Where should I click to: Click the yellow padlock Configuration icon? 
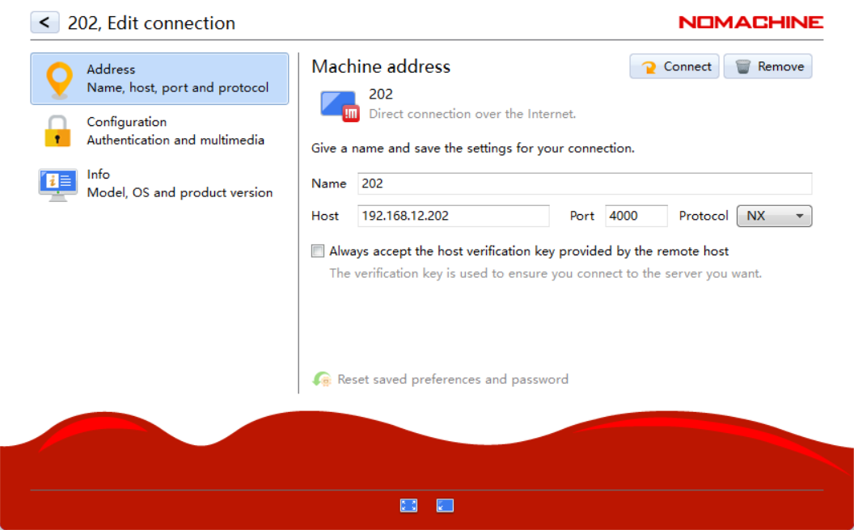57,131
